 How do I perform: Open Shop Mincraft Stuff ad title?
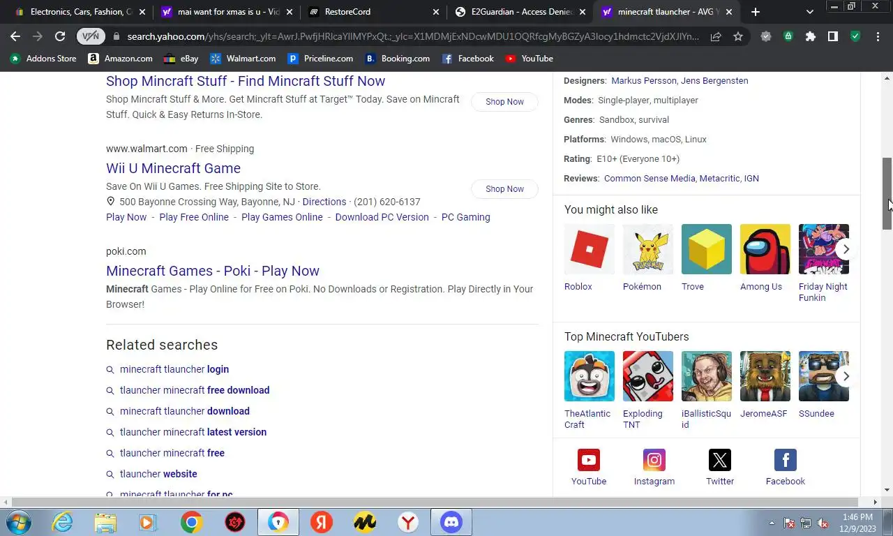click(x=246, y=81)
